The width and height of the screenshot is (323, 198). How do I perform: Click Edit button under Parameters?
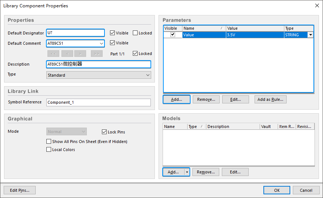(x=235, y=99)
